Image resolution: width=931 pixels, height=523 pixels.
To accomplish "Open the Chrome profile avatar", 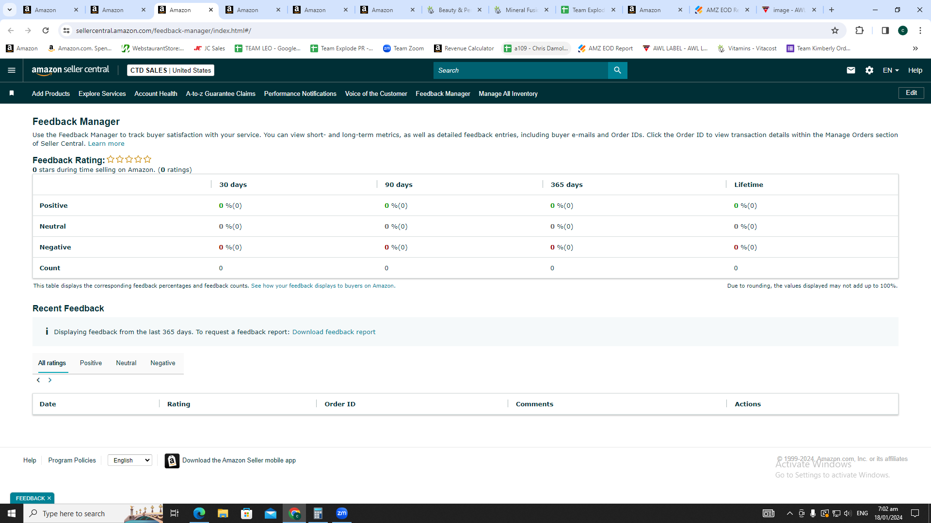I will coord(903,31).
